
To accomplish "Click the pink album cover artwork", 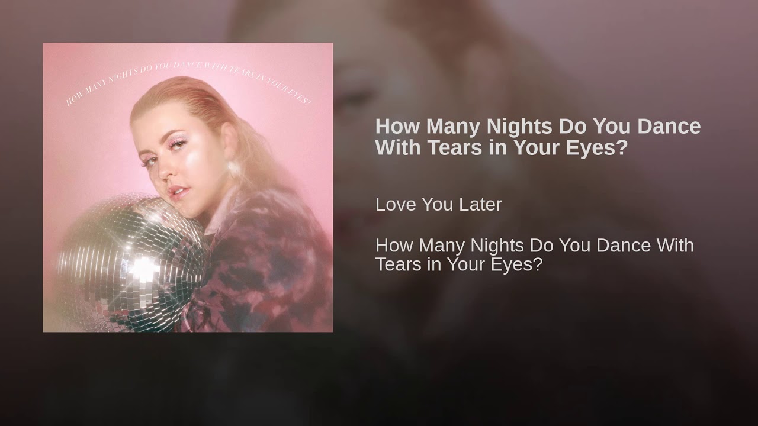I will point(188,187).
